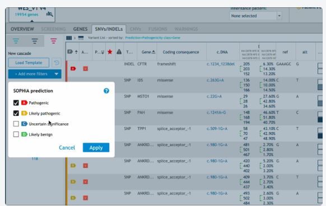Open the Inheritance pattern dropdown
Image resolution: width=326 pixels, height=206 pixels.
point(256,16)
